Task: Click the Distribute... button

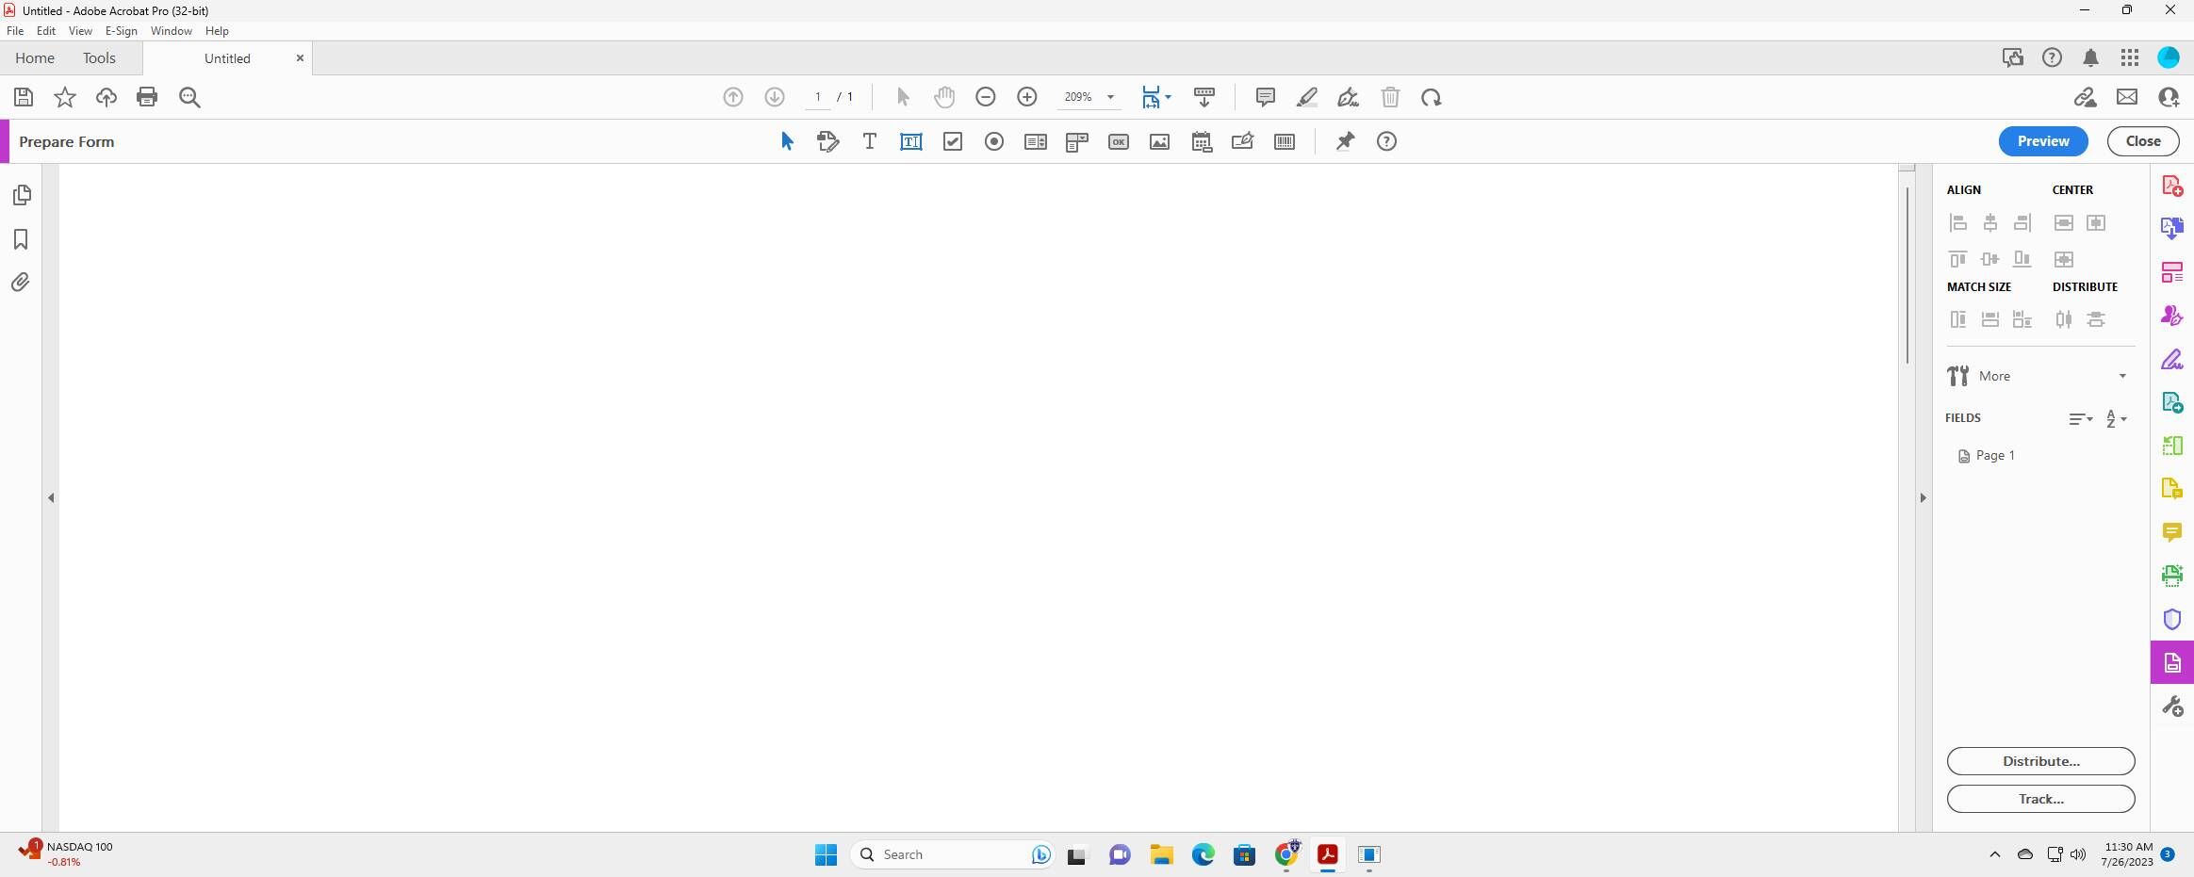Action: click(2041, 761)
